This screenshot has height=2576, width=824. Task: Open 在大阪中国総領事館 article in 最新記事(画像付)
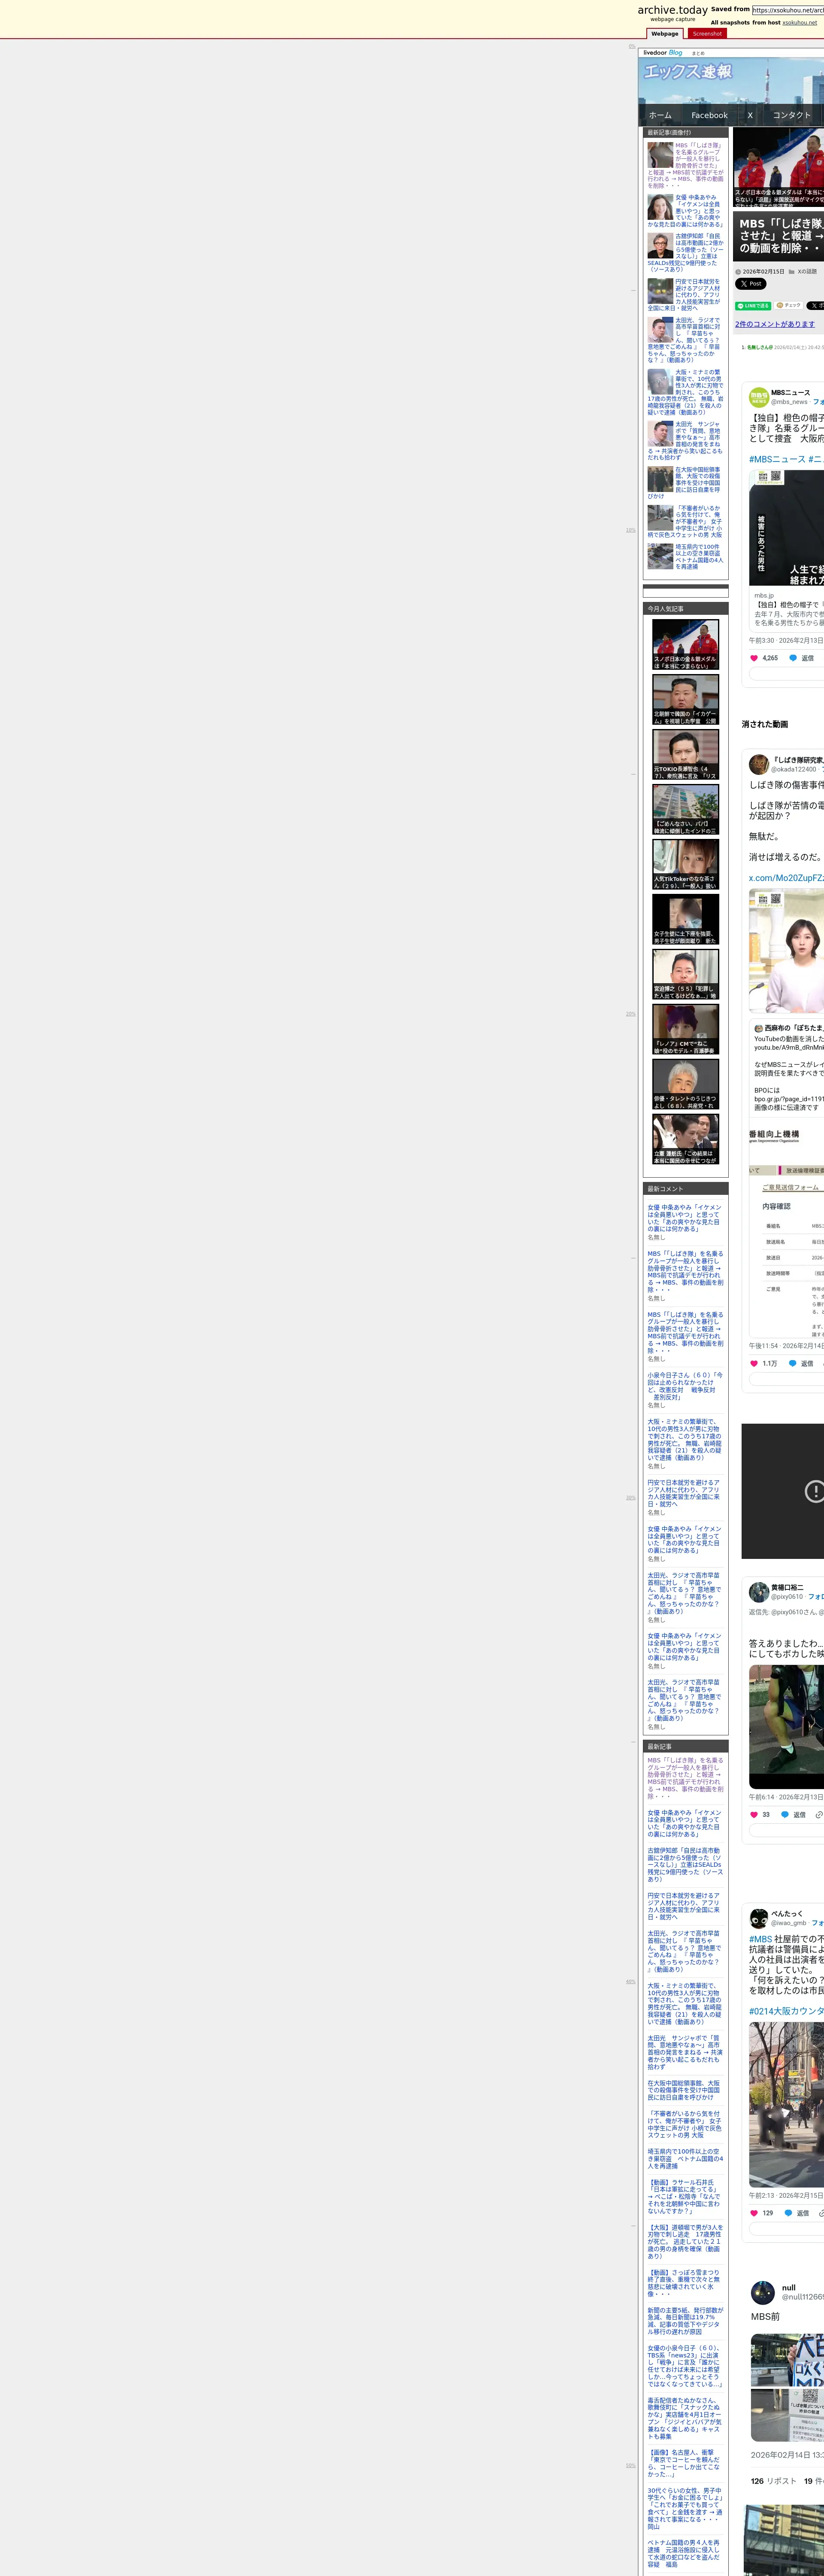click(685, 482)
